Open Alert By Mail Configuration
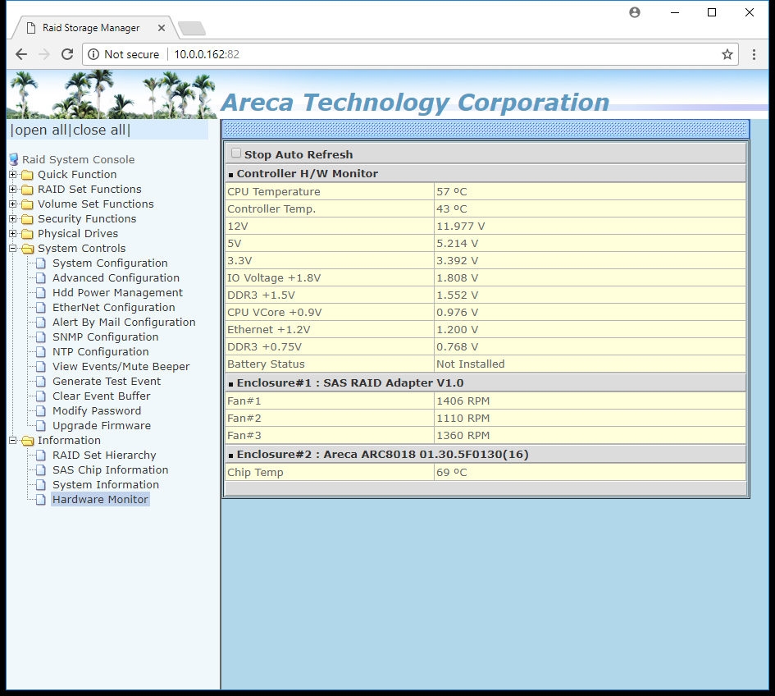The image size is (775, 696). pyautogui.click(x=124, y=322)
